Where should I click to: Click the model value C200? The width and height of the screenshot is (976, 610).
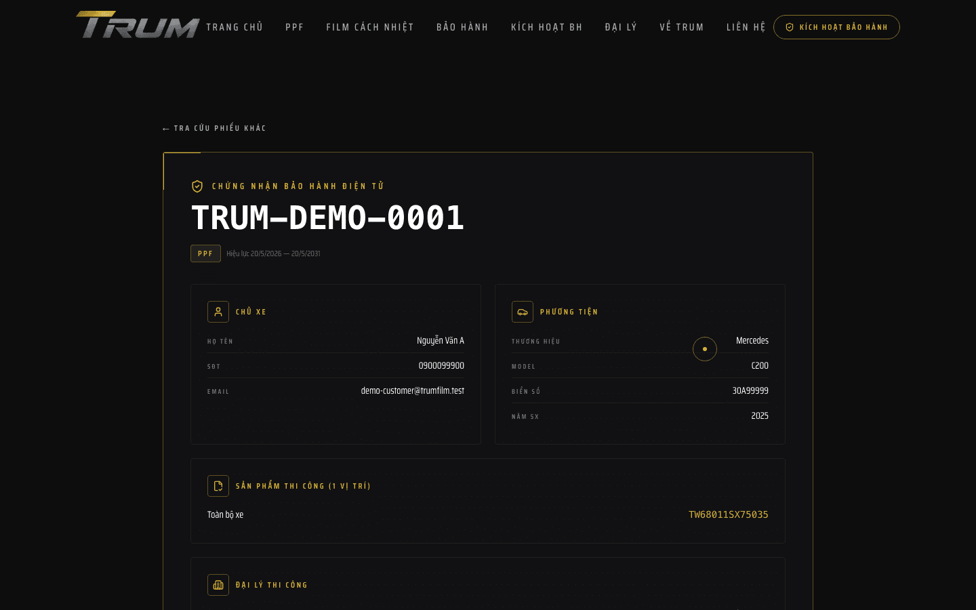point(760,365)
